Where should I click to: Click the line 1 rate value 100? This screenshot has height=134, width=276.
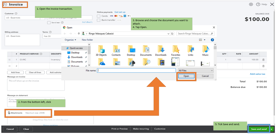[x=239, y=60]
